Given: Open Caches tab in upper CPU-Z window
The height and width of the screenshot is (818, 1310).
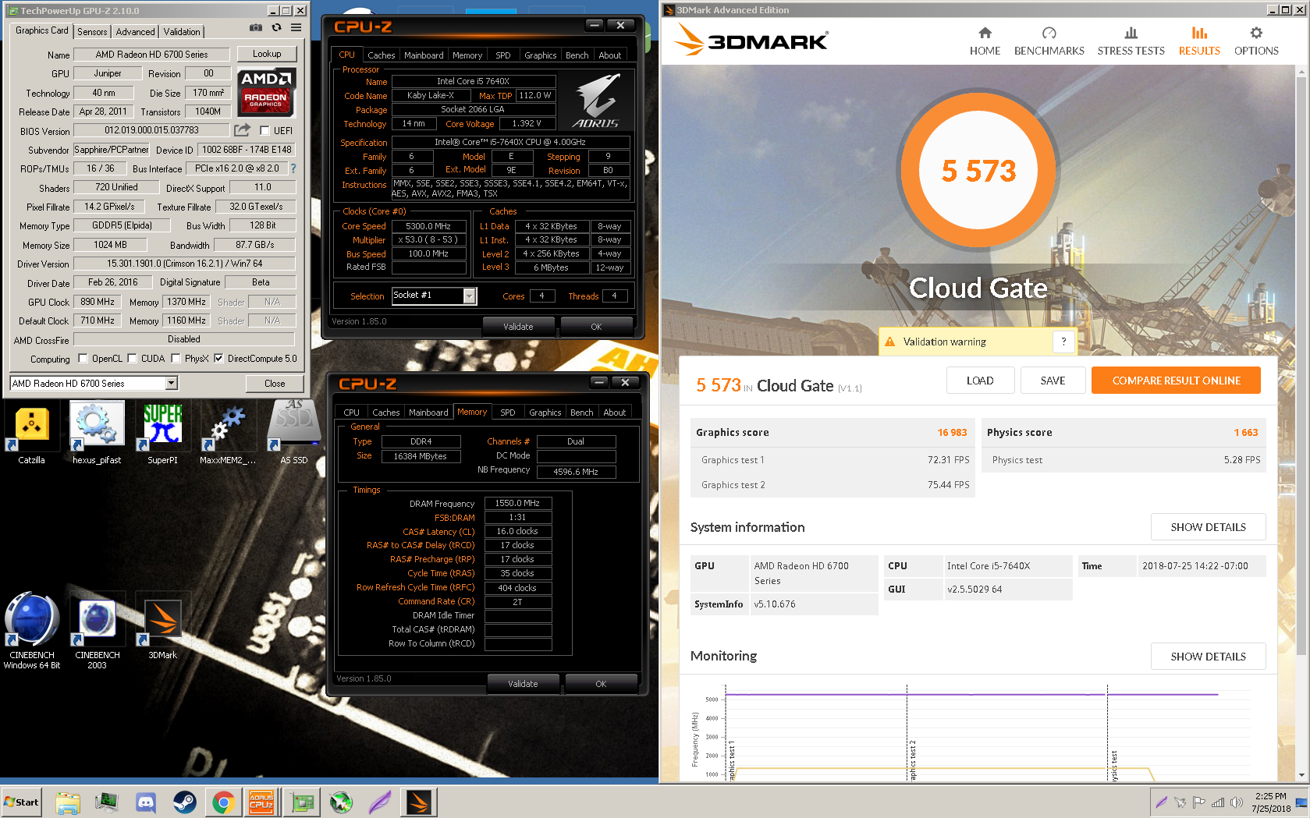Looking at the screenshot, I should click(381, 55).
